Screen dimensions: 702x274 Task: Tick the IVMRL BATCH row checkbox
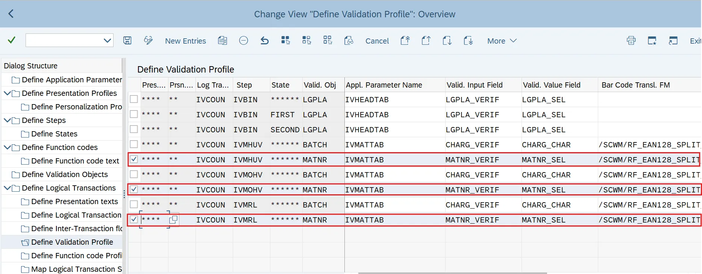coord(134,204)
